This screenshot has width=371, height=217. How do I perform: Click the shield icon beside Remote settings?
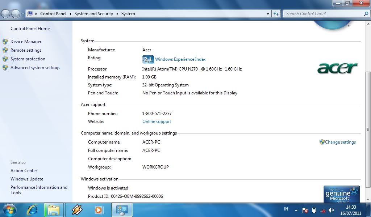(x=5, y=50)
